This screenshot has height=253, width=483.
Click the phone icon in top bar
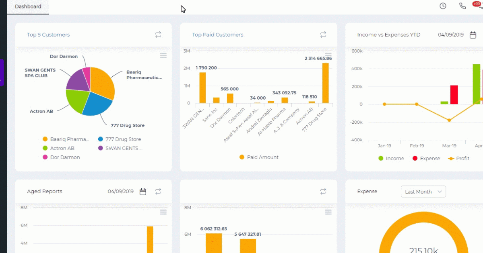[x=462, y=6]
